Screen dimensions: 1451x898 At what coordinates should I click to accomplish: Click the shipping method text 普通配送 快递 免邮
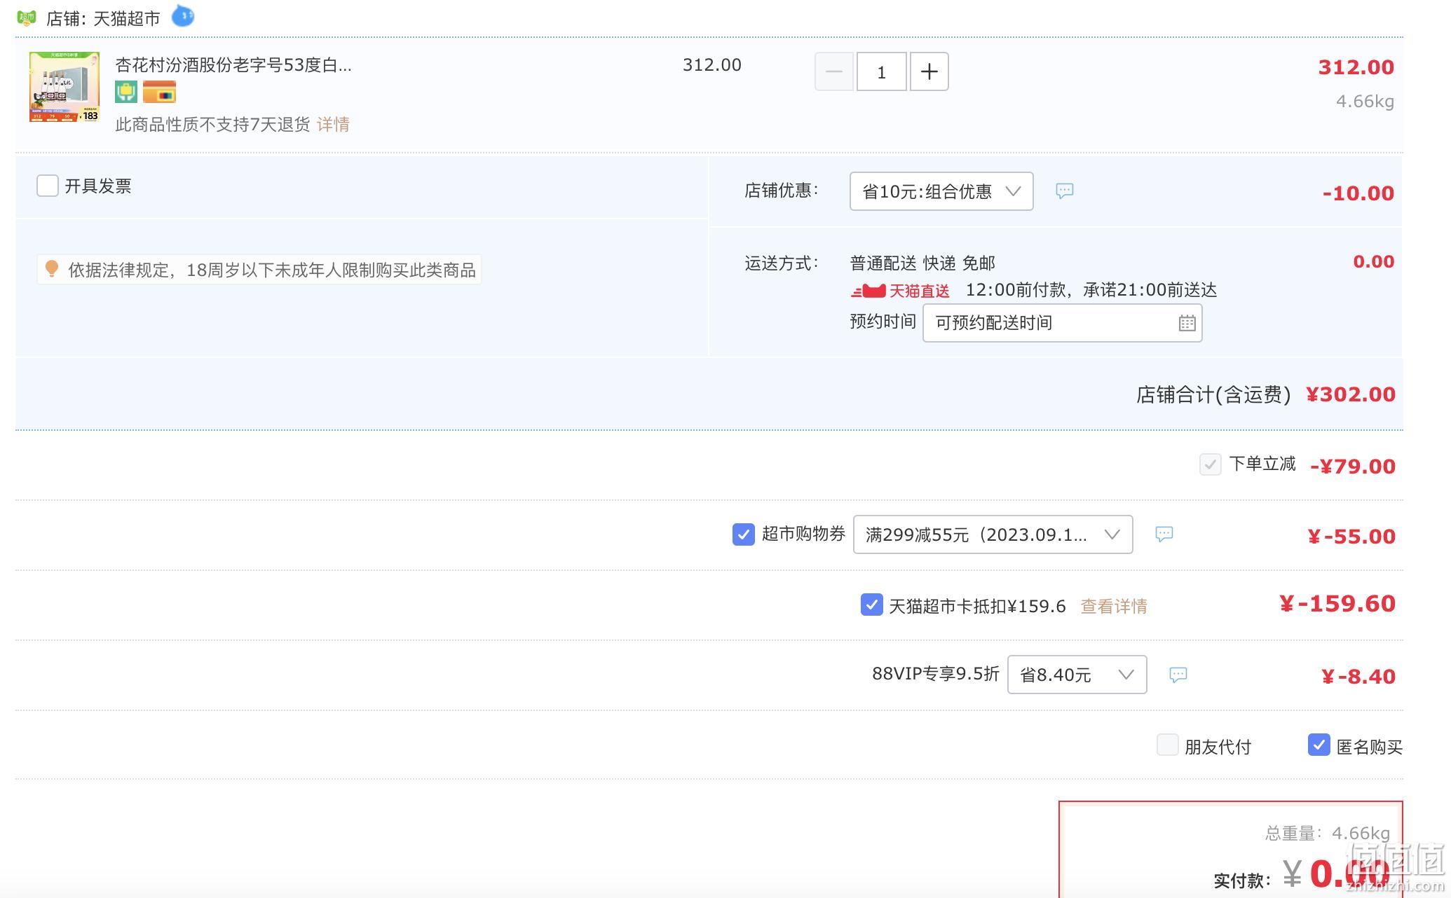coord(922,263)
